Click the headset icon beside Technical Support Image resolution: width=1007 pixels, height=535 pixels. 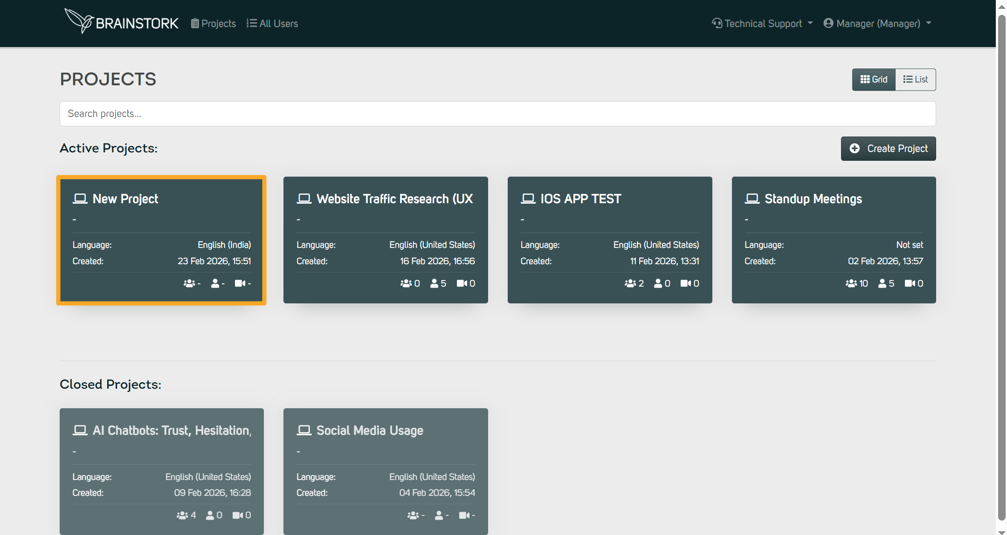point(717,23)
